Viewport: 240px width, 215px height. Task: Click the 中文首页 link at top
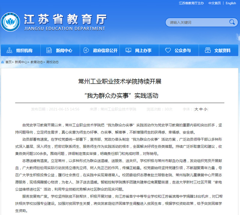214,3
